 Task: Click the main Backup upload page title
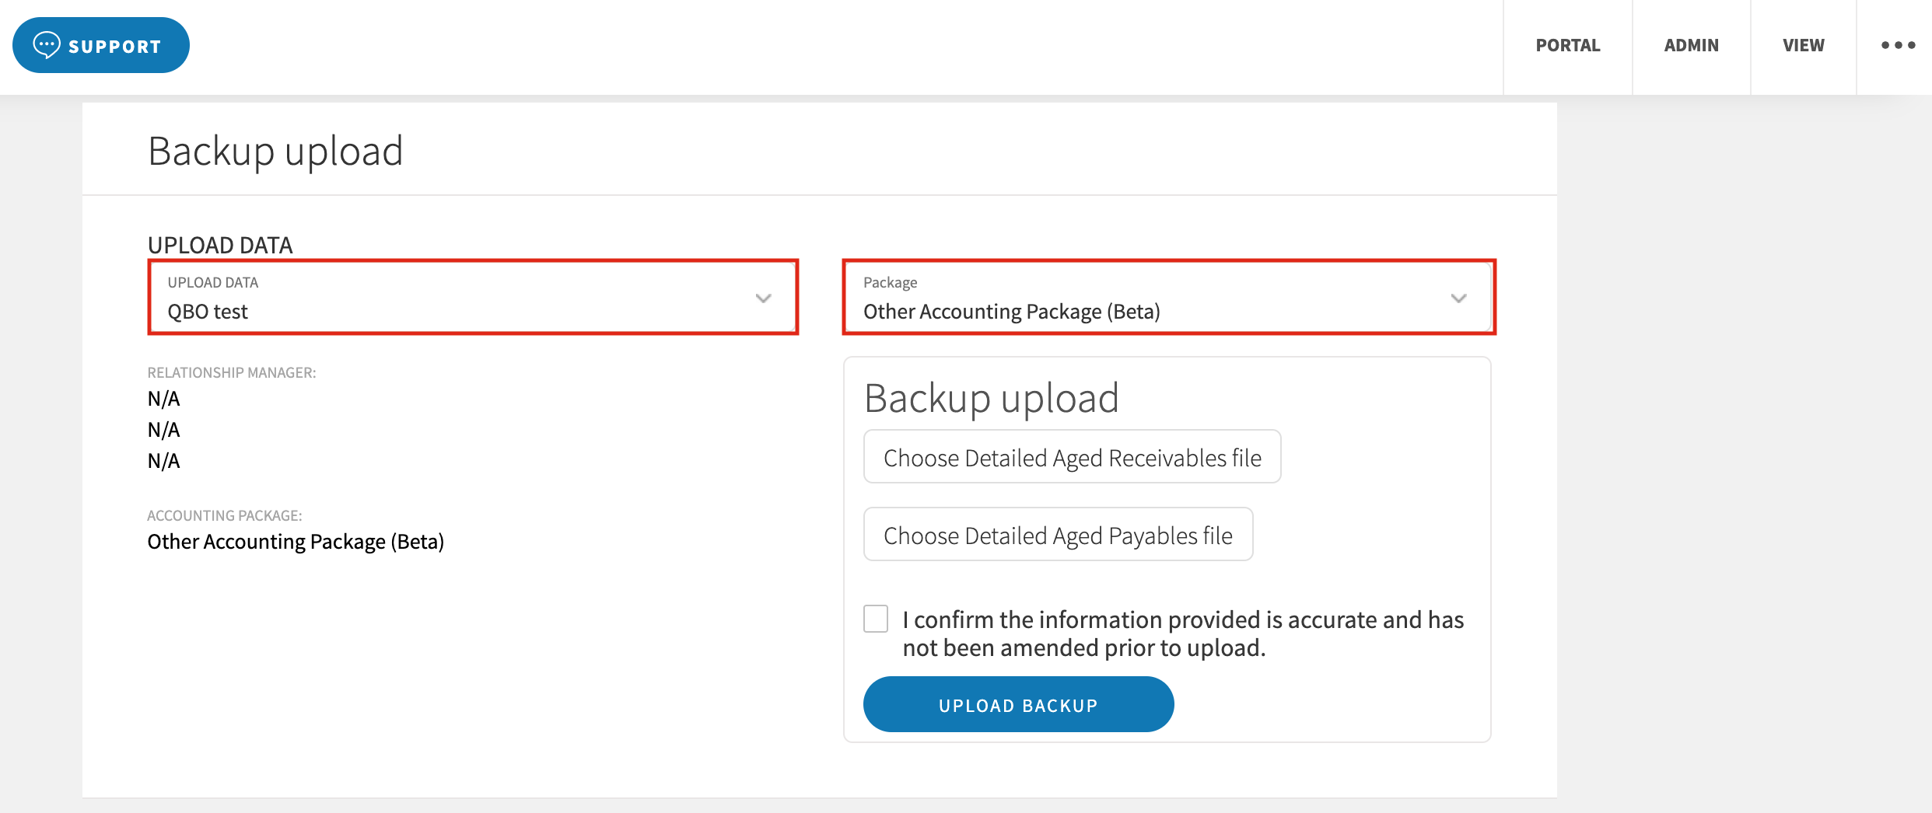pyautogui.click(x=275, y=151)
